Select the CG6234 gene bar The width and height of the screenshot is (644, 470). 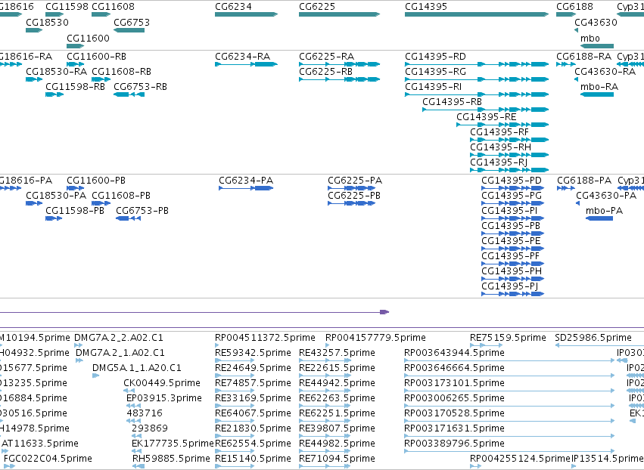coord(246,14)
